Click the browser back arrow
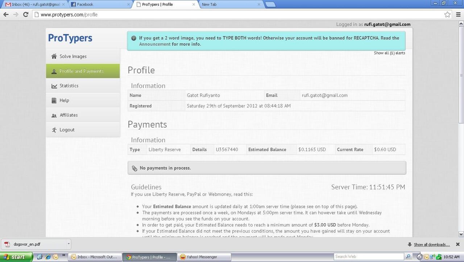 pyautogui.click(x=6, y=14)
